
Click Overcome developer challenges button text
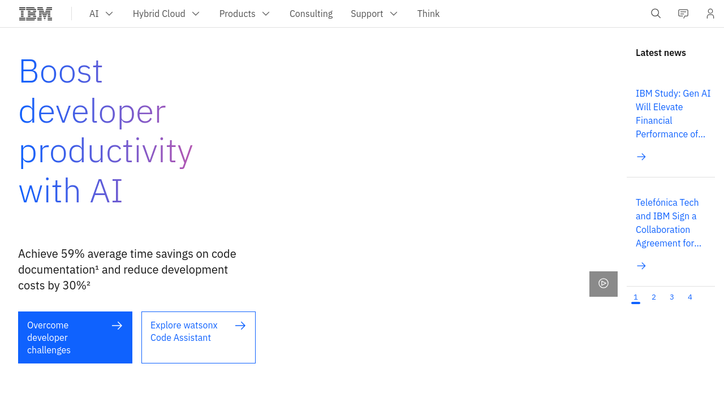[49, 337]
